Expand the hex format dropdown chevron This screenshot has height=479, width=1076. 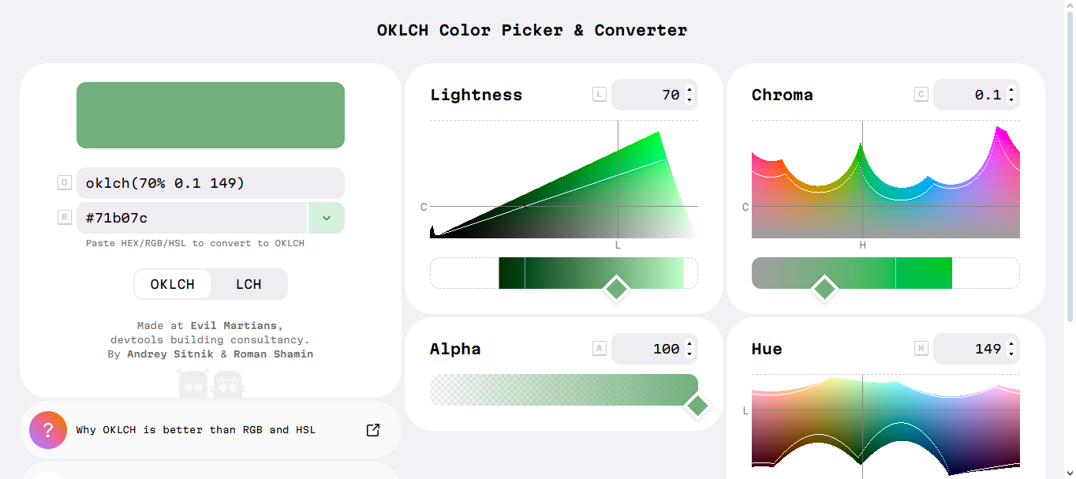[x=326, y=218]
